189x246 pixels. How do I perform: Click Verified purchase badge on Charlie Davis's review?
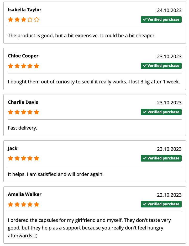click(x=161, y=112)
